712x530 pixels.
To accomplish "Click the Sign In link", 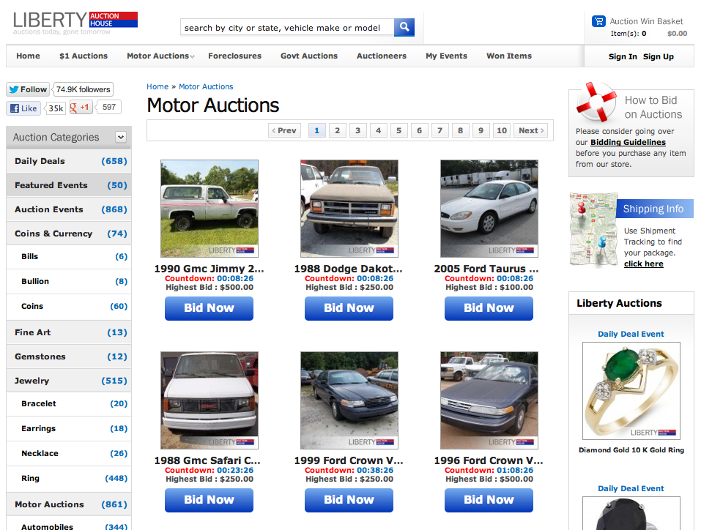I will point(623,56).
